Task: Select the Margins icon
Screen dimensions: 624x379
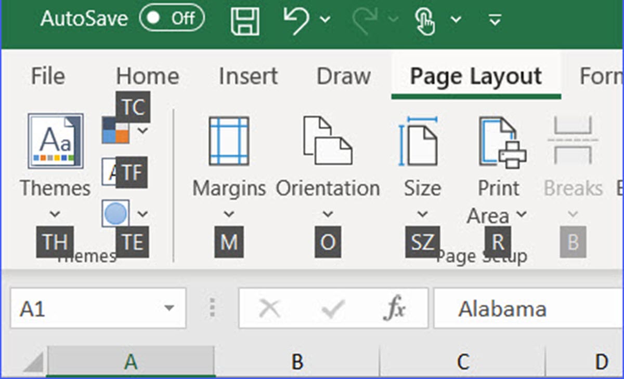Action: tap(229, 140)
